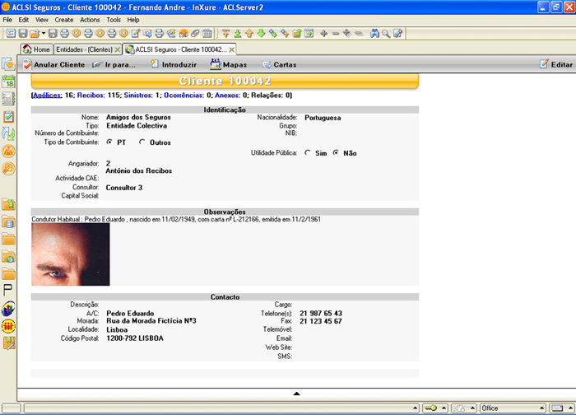Expand the bottom panel collapse arrow
The width and height of the screenshot is (576, 415).
pyautogui.click(x=296, y=394)
